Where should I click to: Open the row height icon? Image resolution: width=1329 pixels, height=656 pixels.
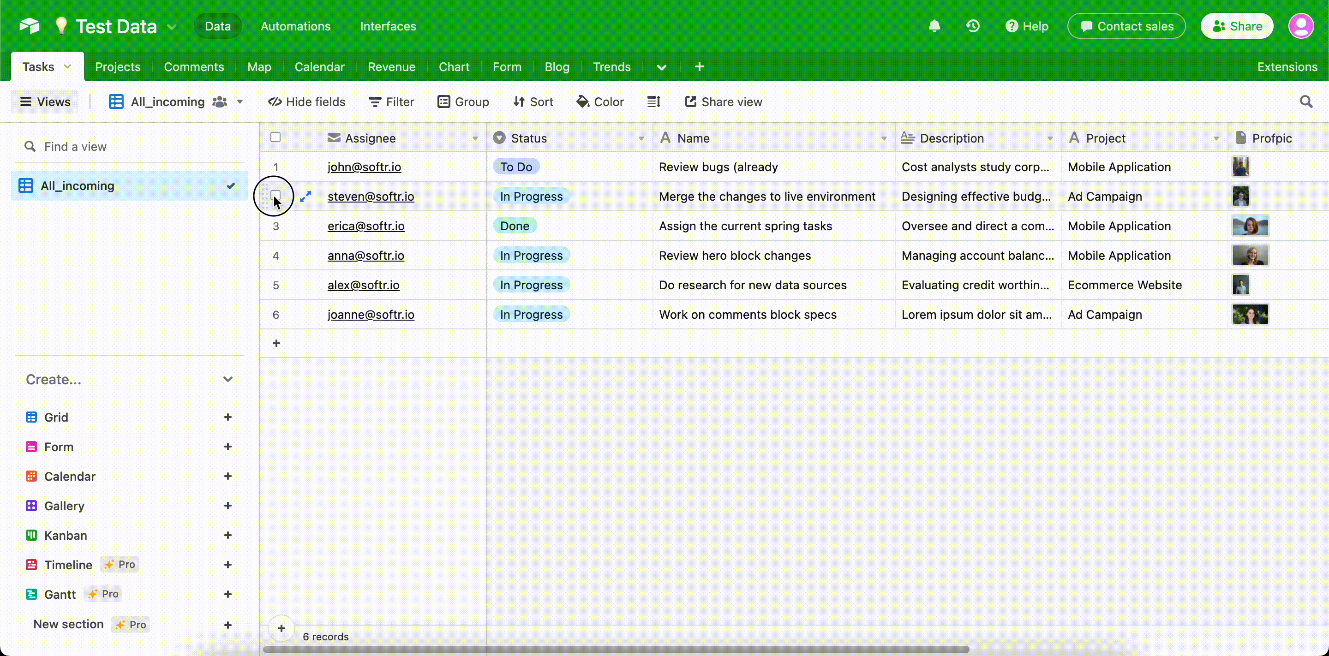tap(654, 101)
